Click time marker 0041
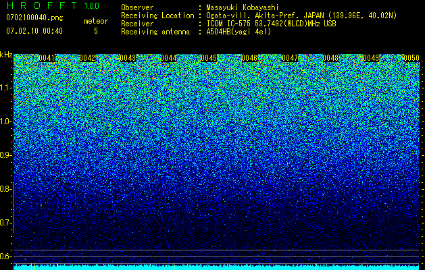Image resolution: width=425 pixels, height=270 pixels. pyautogui.click(x=47, y=58)
